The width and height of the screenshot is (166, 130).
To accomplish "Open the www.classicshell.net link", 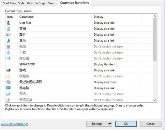I will click(15, 124).
